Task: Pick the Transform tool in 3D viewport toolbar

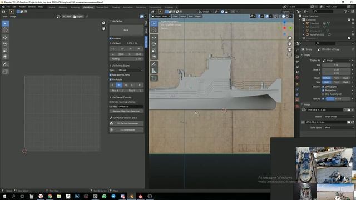Action: 154,57
